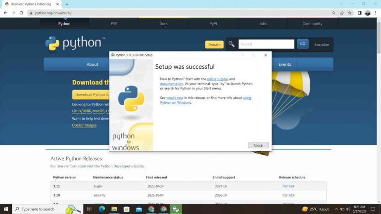Open the PEP 619 release schedule link

(288, 195)
